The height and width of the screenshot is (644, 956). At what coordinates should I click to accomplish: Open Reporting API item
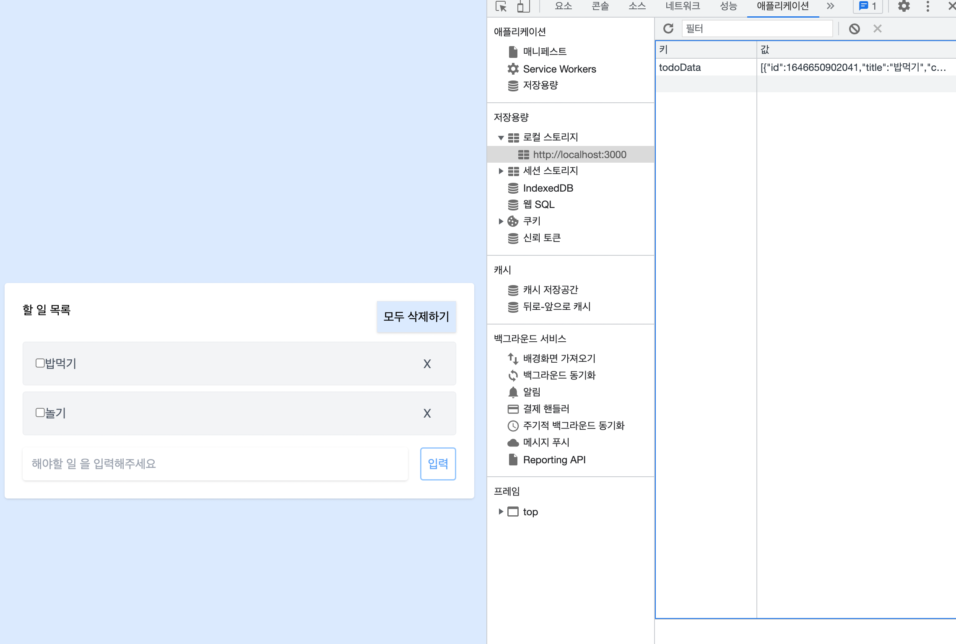[x=554, y=460]
